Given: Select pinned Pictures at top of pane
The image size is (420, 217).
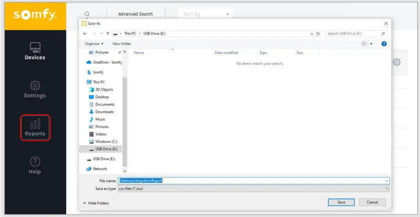Looking at the screenshot, I should 99,53.
